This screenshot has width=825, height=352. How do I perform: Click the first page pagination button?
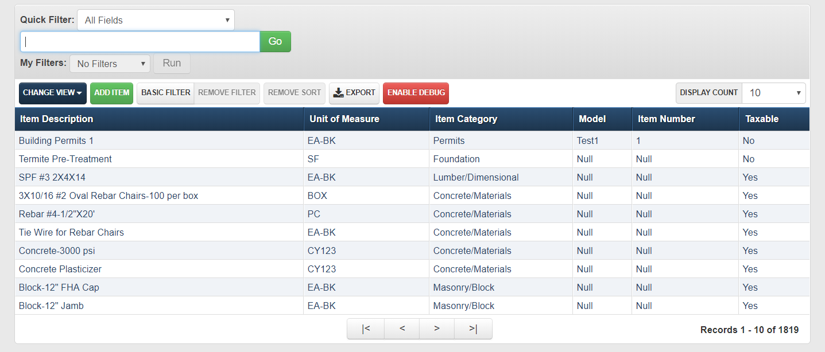tap(366, 329)
